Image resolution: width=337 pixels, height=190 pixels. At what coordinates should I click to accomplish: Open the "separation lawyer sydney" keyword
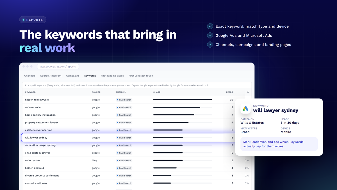(40, 145)
